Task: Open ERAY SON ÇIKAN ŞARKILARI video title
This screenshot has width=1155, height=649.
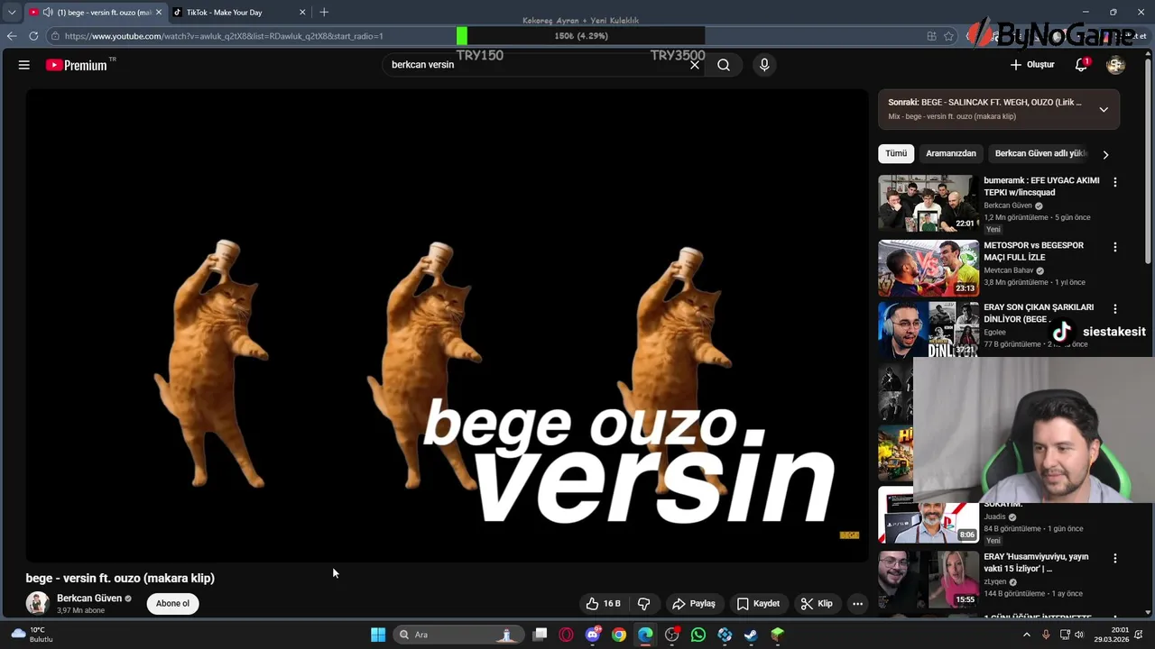Action: pos(1039,313)
